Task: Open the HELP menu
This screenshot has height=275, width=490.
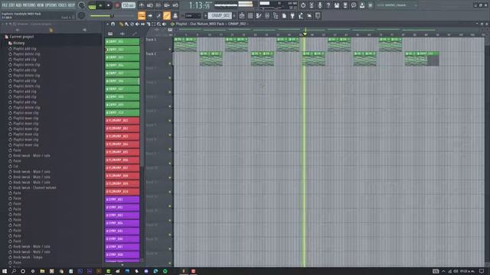Action: coord(71,5)
